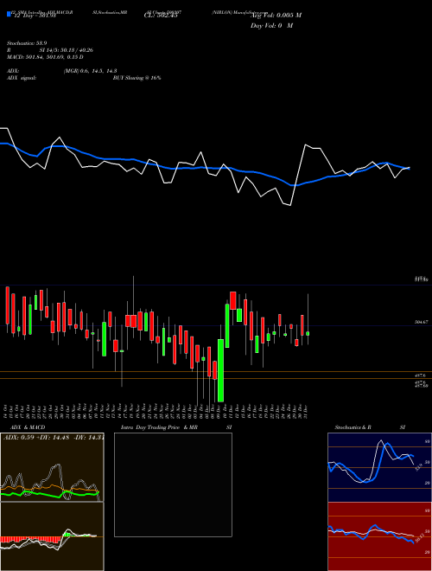Screen dimensions: 432x571
Task: Click the blue SMA legend color square
Action: click(9, 14)
